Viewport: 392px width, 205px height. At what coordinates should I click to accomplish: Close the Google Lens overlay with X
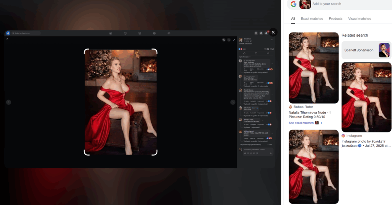tap(273, 33)
